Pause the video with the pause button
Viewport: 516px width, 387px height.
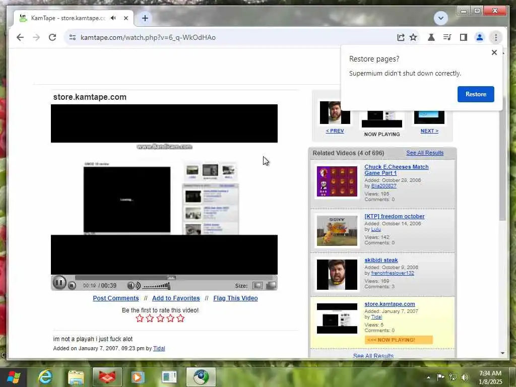[59, 282]
